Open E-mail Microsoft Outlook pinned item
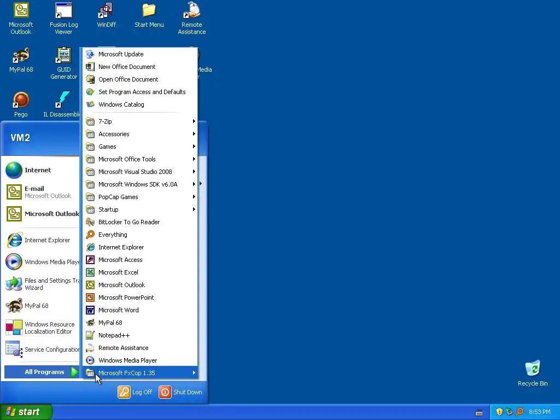This screenshot has width=560, height=420. (x=42, y=192)
